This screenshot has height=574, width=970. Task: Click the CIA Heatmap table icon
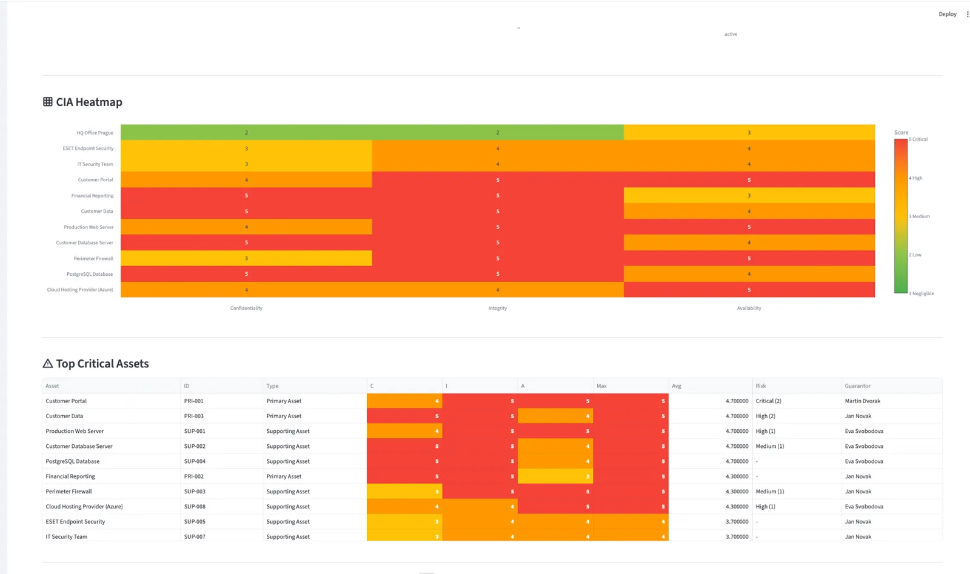47,102
